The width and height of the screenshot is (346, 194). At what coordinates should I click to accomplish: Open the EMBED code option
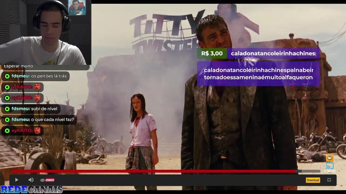coord(47,180)
